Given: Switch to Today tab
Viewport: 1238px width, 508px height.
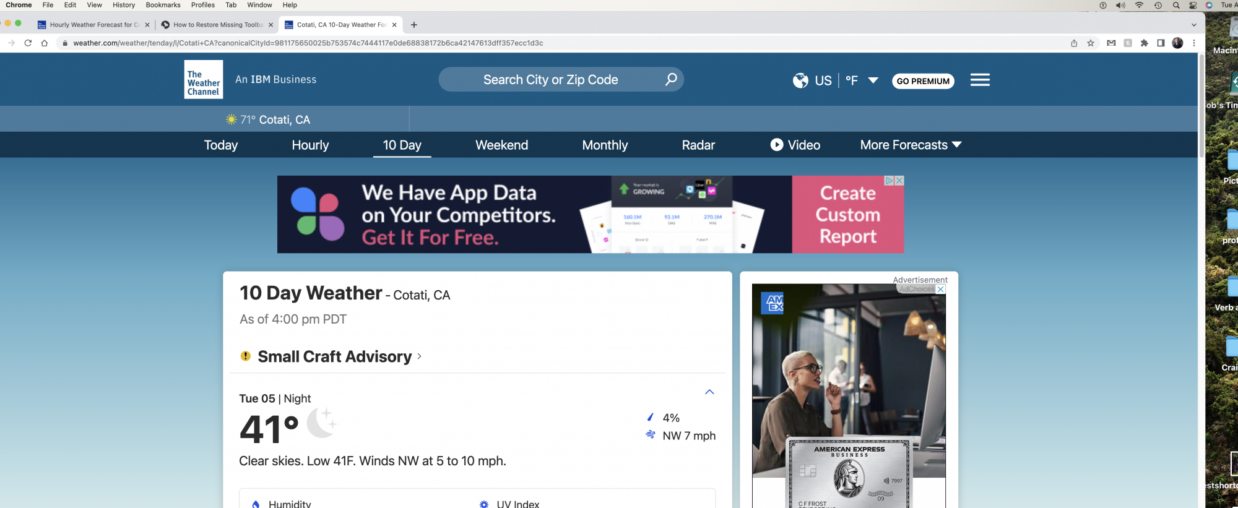Looking at the screenshot, I should click(x=221, y=145).
